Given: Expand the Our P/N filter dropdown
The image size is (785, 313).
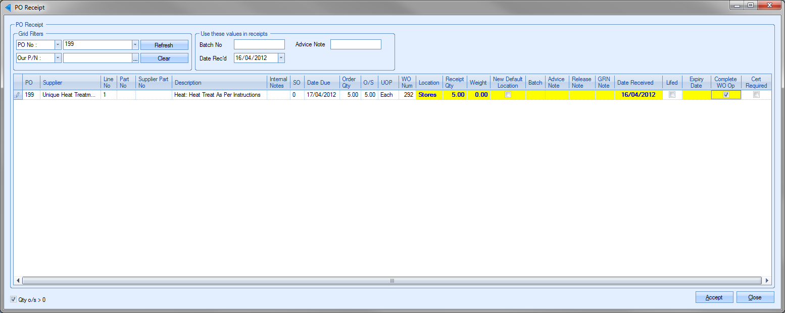Looking at the screenshot, I should (x=58, y=58).
